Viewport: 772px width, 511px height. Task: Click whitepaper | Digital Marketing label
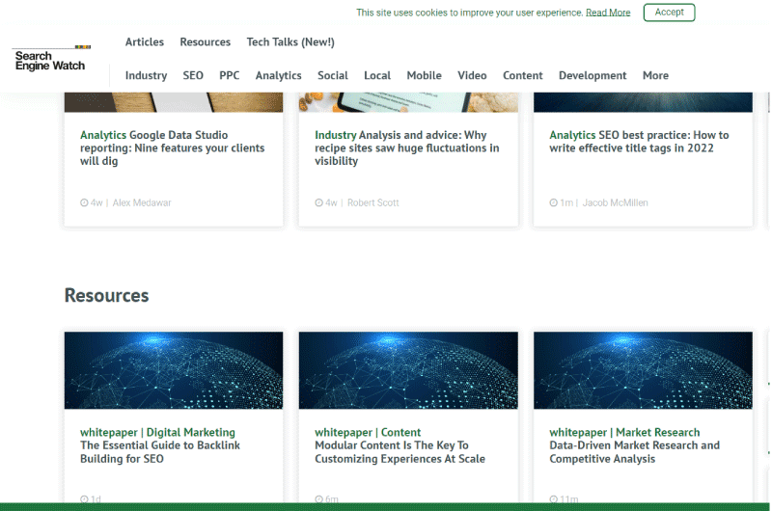[x=157, y=432]
